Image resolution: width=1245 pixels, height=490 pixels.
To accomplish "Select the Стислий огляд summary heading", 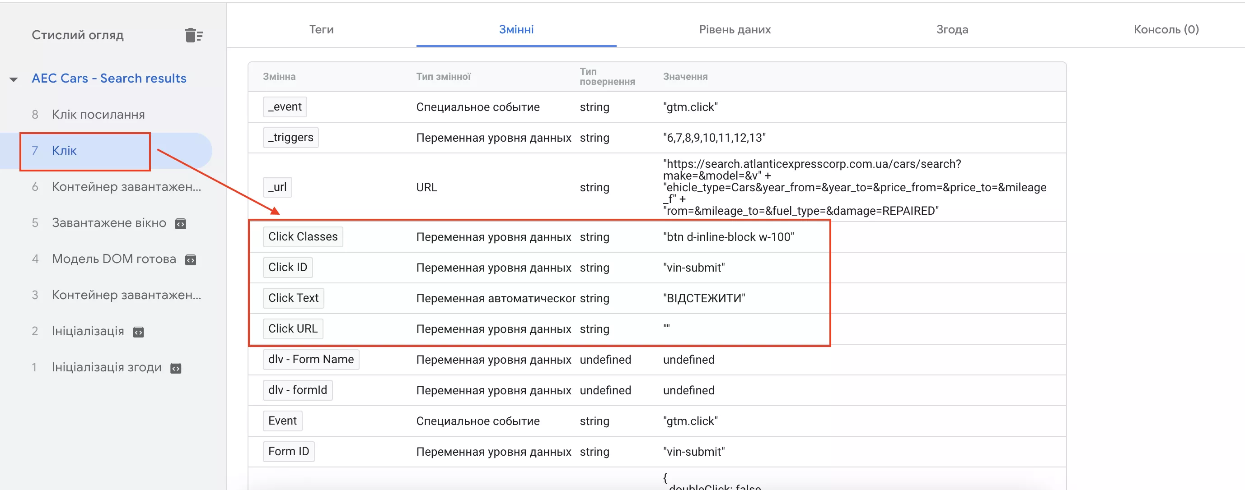I will point(78,35).
